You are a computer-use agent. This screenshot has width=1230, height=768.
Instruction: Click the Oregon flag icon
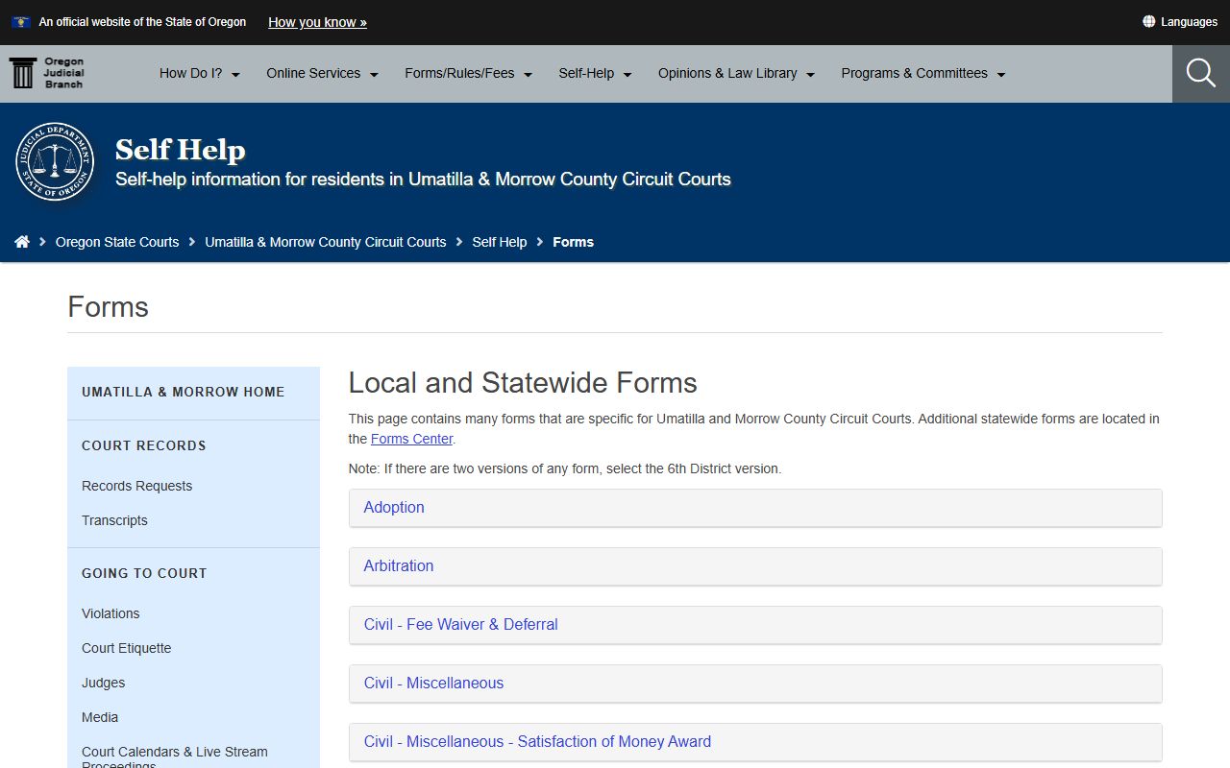pyautogui.click(x=20, y=21)
